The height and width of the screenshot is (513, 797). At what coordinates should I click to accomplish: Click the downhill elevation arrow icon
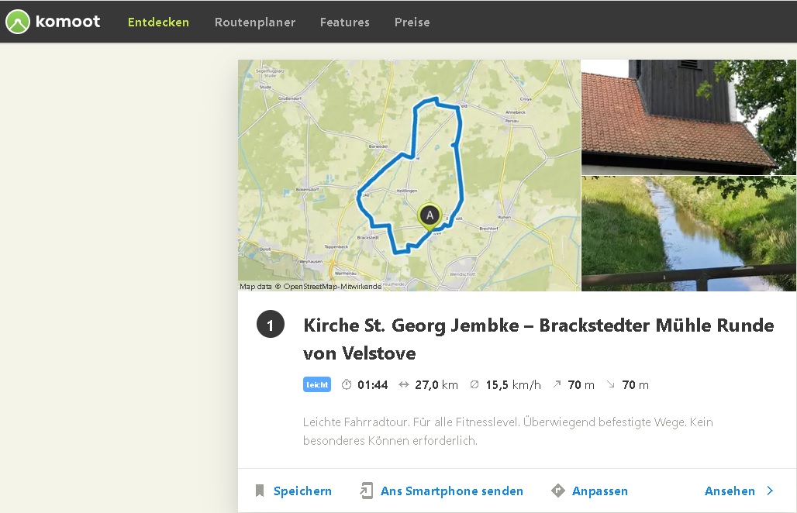pos(610,384)
